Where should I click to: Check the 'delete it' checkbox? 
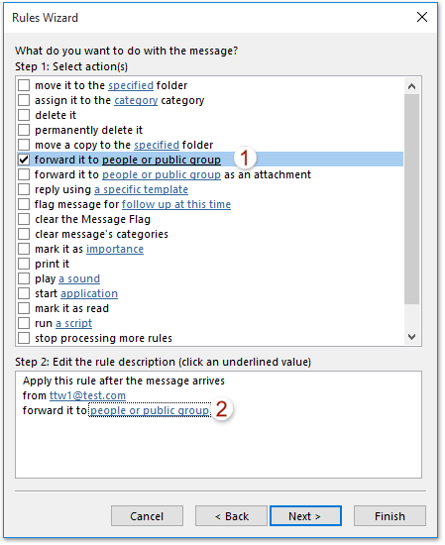click(x=24, y=115)
